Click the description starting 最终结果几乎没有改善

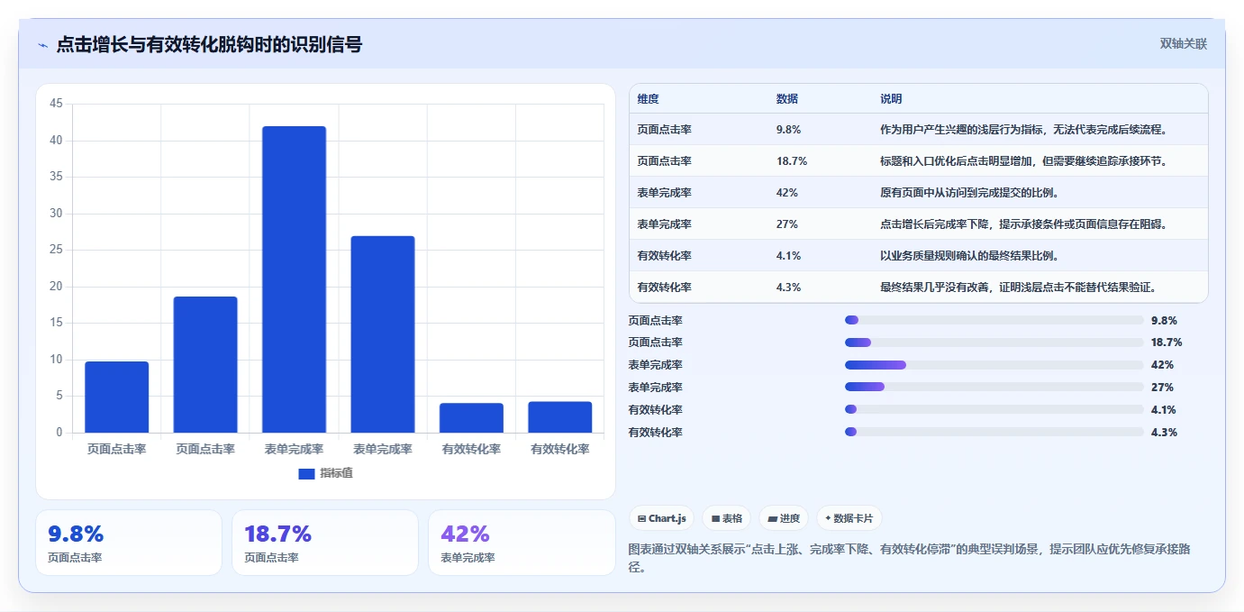coord(1019,288)
